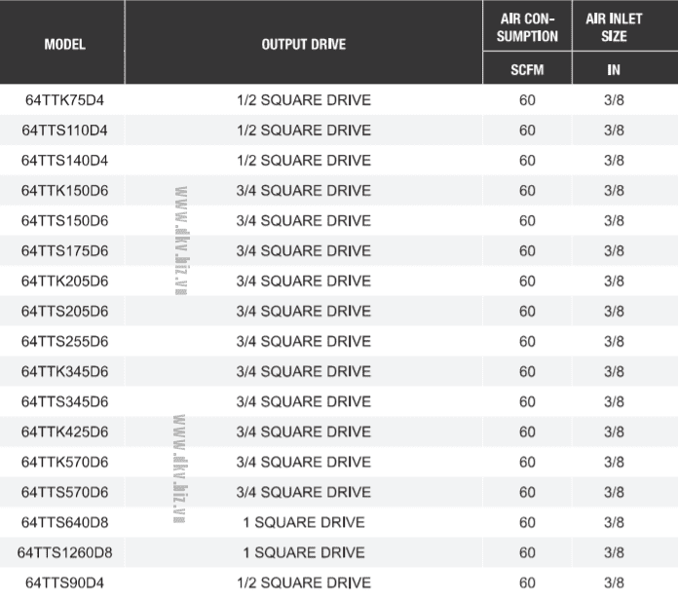Click the 64TTK205D6 model entry

[64, 281]
